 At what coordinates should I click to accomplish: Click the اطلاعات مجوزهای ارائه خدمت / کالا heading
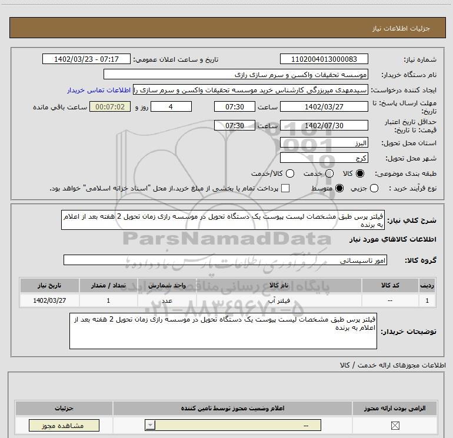click(392, 365)
